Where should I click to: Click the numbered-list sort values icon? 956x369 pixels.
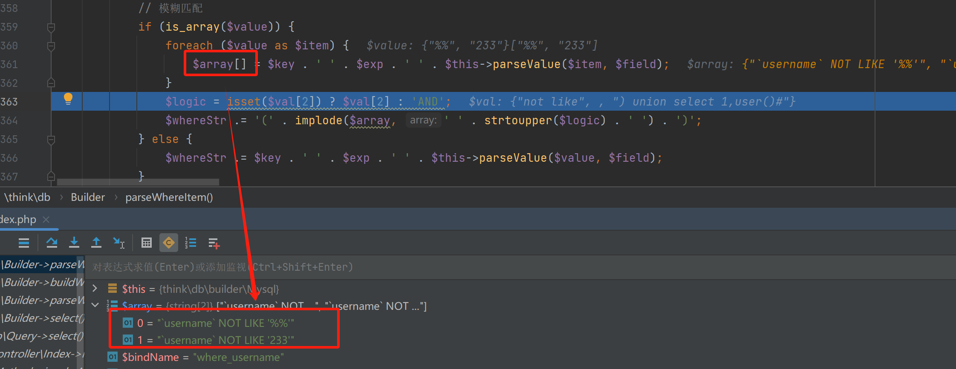190,243
